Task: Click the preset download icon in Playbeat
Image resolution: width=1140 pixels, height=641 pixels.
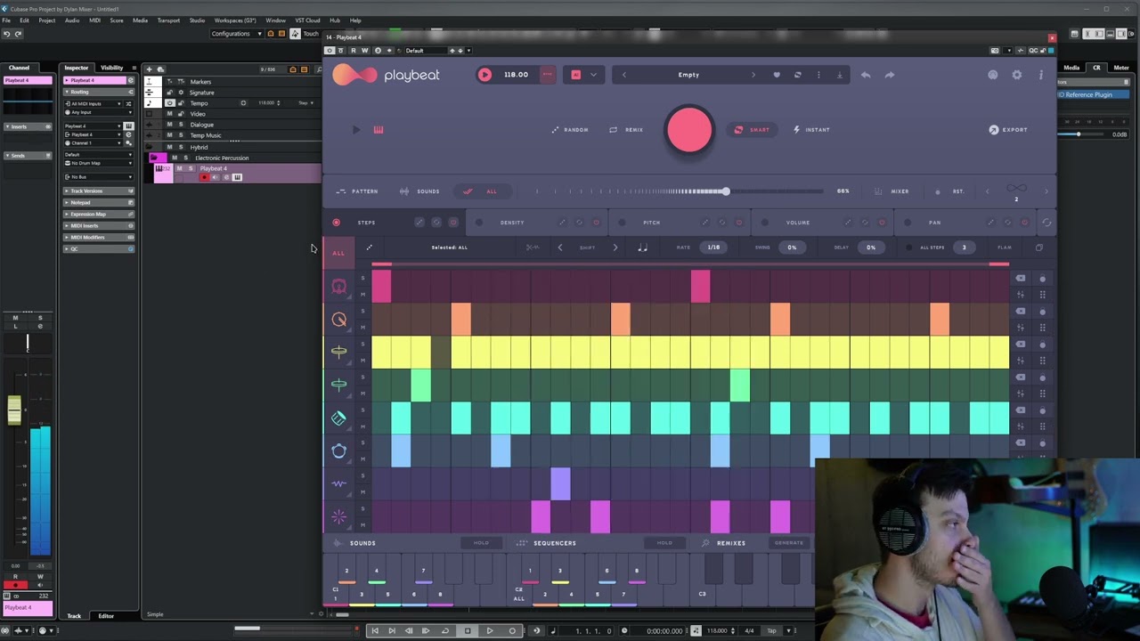Action: 839,75
